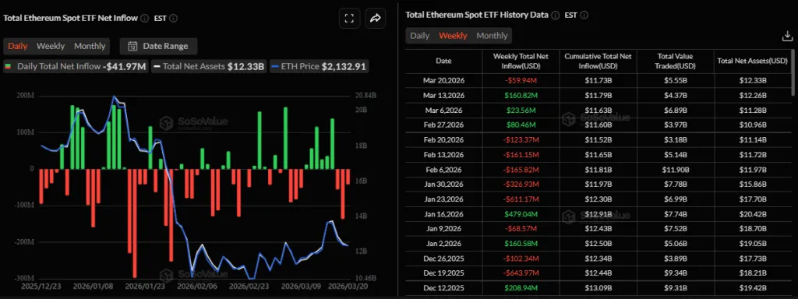Click the $160.58M weekly inflow value
The image size is (798, 299).
520,244
